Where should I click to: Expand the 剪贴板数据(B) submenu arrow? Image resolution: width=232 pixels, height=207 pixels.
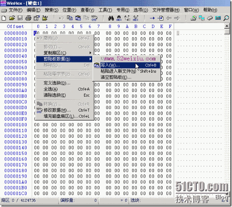(90, 59)
